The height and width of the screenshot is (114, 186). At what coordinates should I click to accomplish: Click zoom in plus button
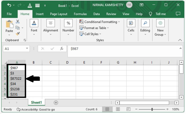[x=167, y=109]
